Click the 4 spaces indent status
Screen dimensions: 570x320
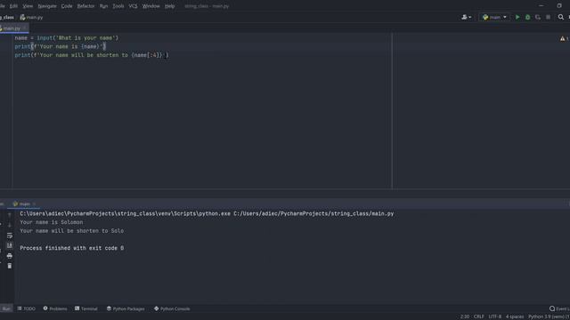coord(515,316)
